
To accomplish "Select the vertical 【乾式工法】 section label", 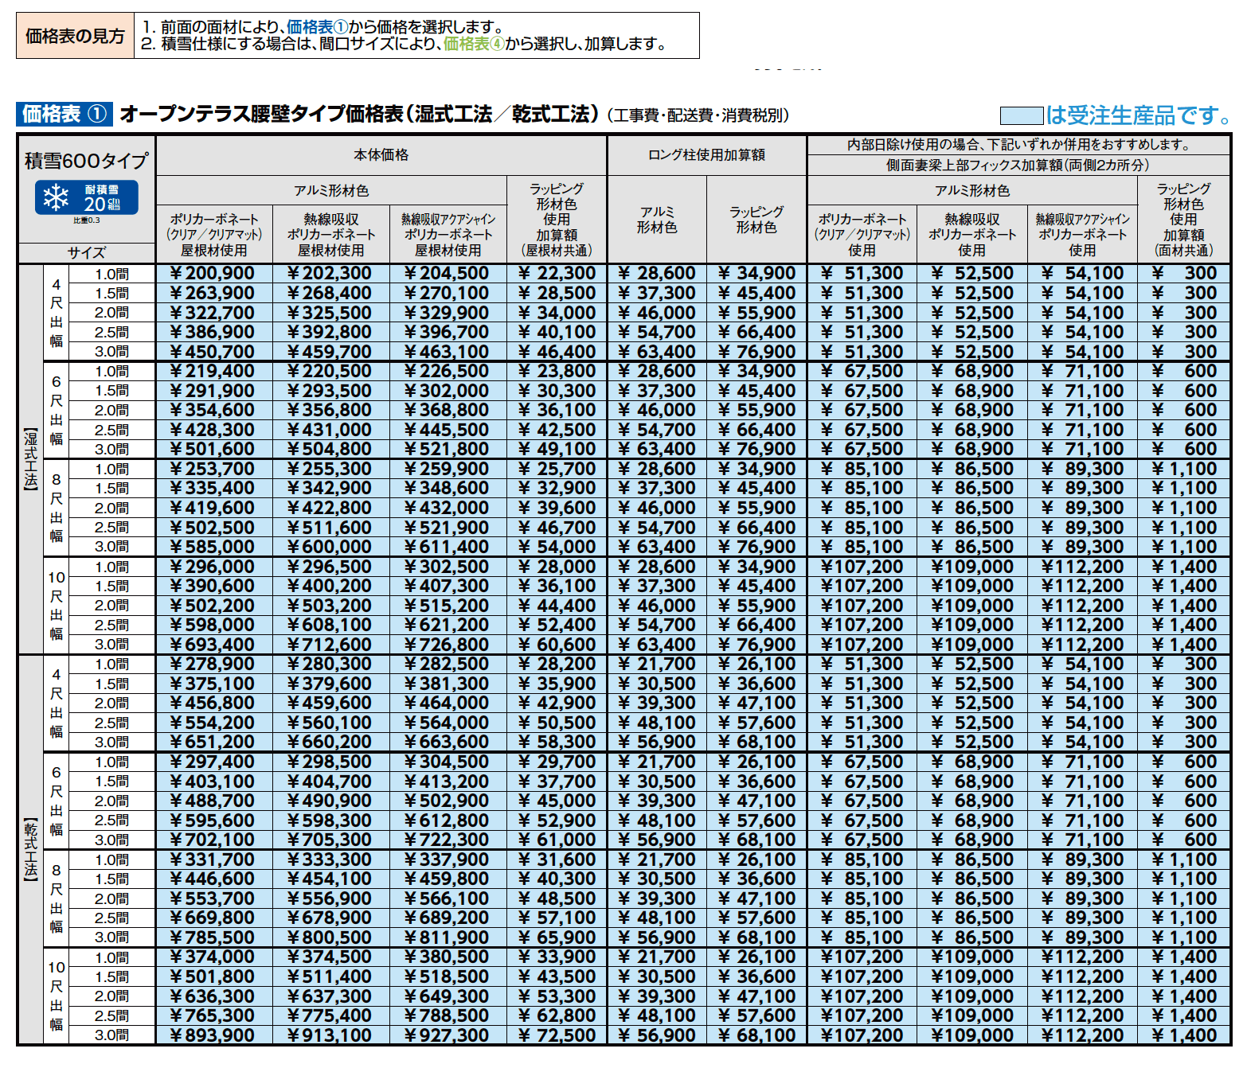I will (30, 848).
